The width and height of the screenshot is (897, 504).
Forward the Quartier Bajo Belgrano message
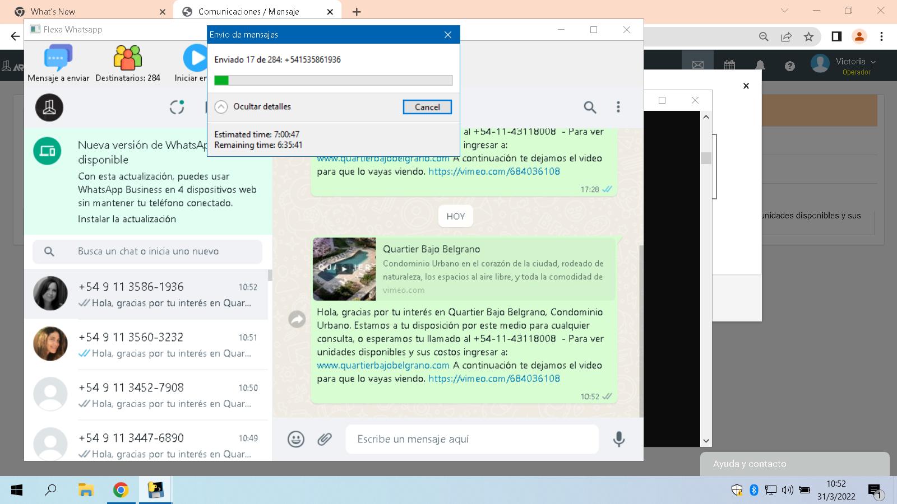pyautogui.click(x=297, y=319)
